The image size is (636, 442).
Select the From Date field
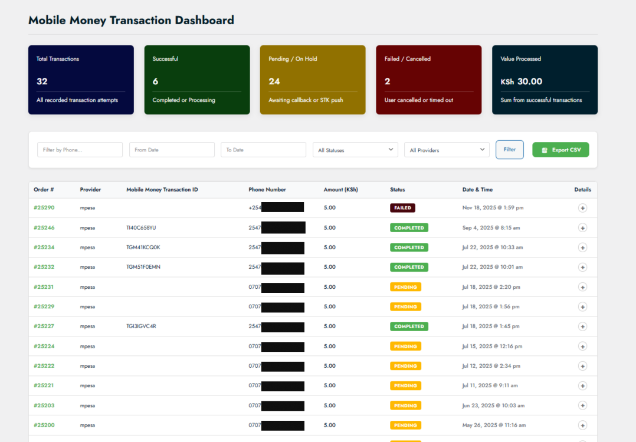(172, 150)
